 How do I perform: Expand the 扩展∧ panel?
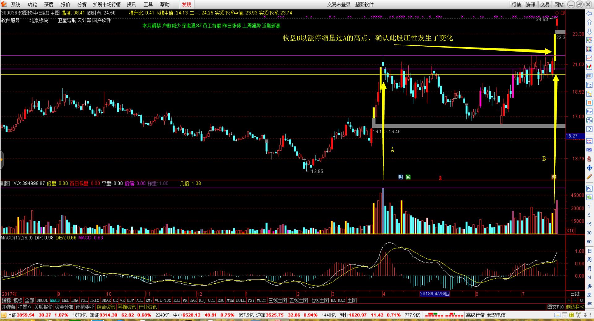24,307
